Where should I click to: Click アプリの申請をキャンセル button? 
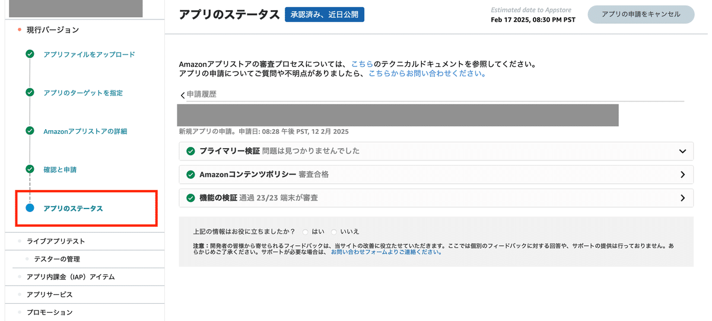pyautogui.click(x=641, y=14)
